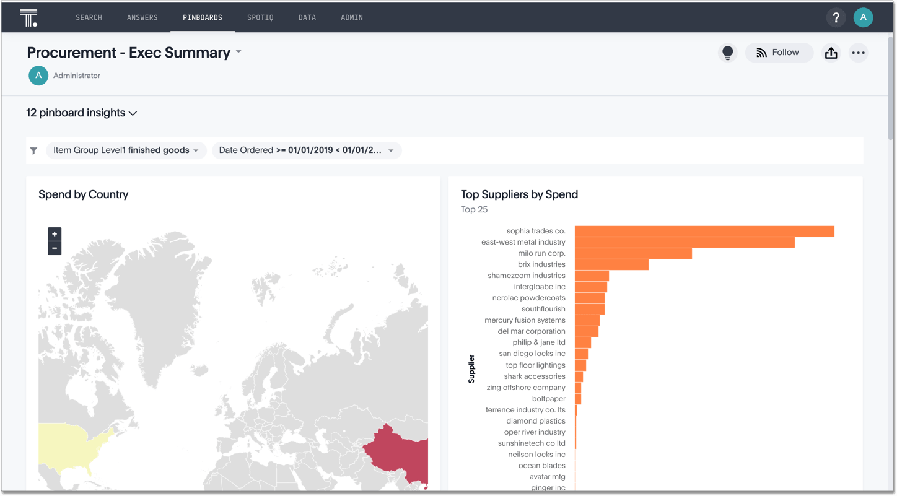Viewport: 897px width, 496px height.
Task: Open the Data tab
Action: (307, 17)
